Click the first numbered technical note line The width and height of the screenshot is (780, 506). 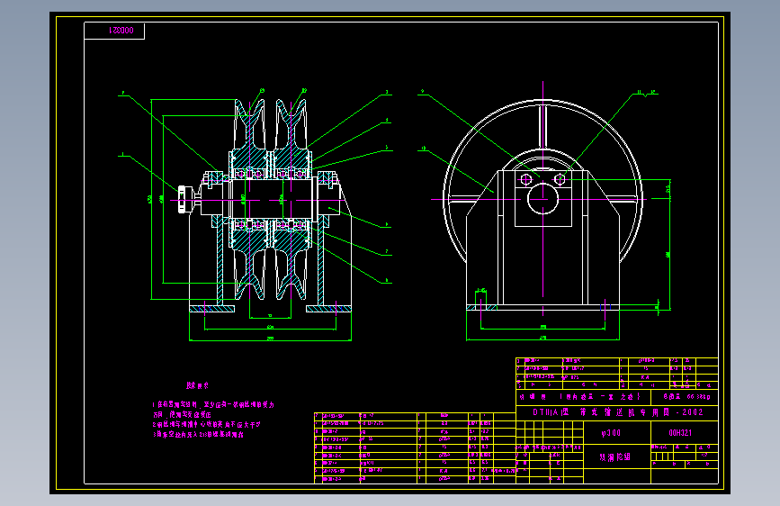tap(213, 405)
